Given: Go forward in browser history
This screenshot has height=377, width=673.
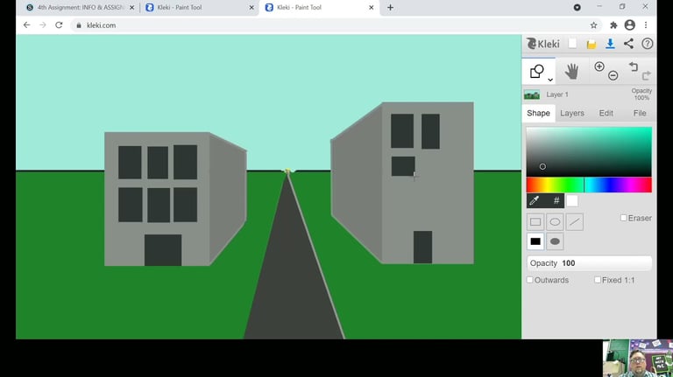Looking at the screenshot, I should [x=42, y=25].
